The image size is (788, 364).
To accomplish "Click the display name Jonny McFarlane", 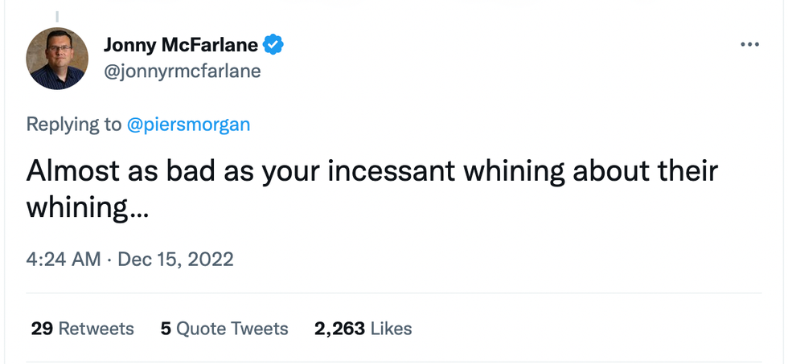I will (183, 46).
